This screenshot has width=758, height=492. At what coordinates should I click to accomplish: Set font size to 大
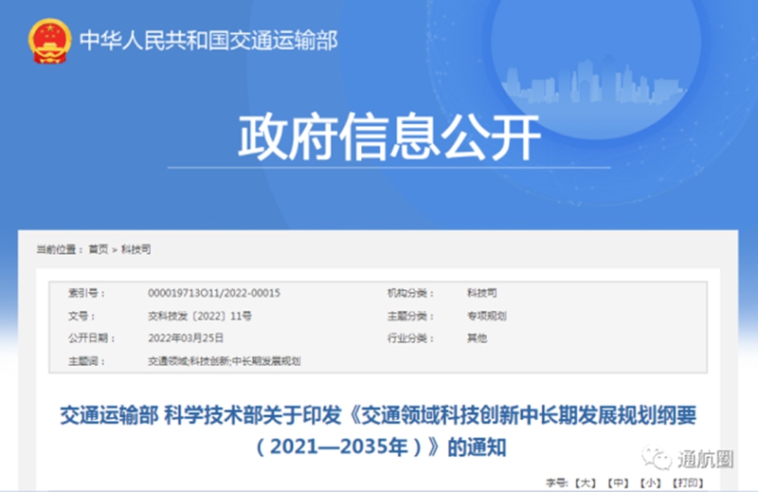(587, 483)
